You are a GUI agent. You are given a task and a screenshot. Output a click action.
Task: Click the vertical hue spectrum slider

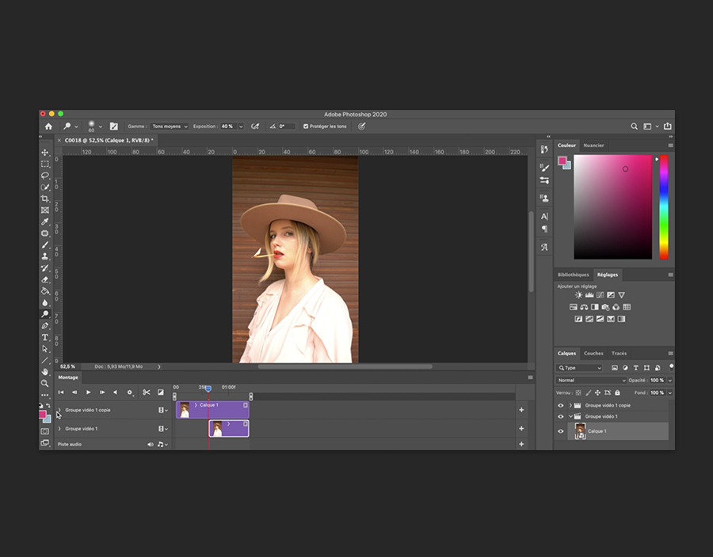(x=664, y=206)
